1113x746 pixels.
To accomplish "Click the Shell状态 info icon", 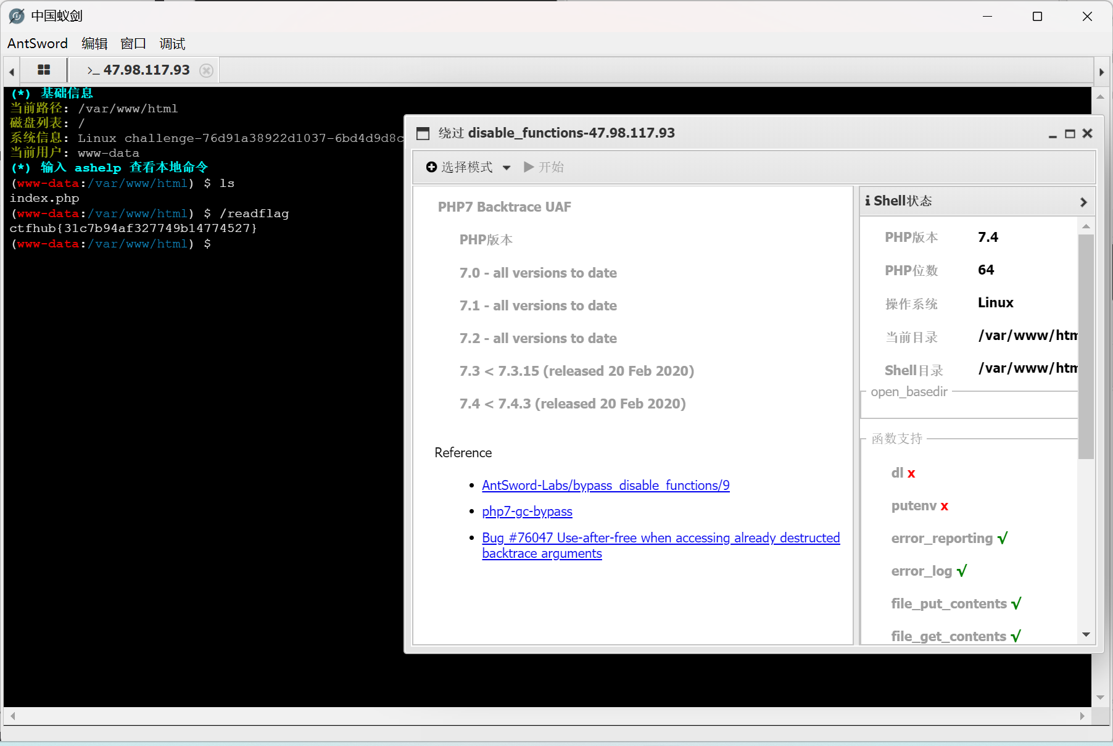I will pos(868,201).
